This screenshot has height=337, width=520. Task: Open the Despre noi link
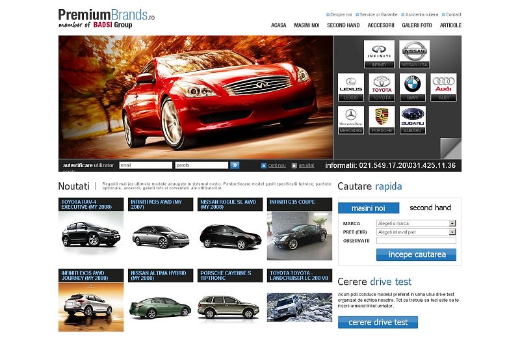(x=341, y=14)
